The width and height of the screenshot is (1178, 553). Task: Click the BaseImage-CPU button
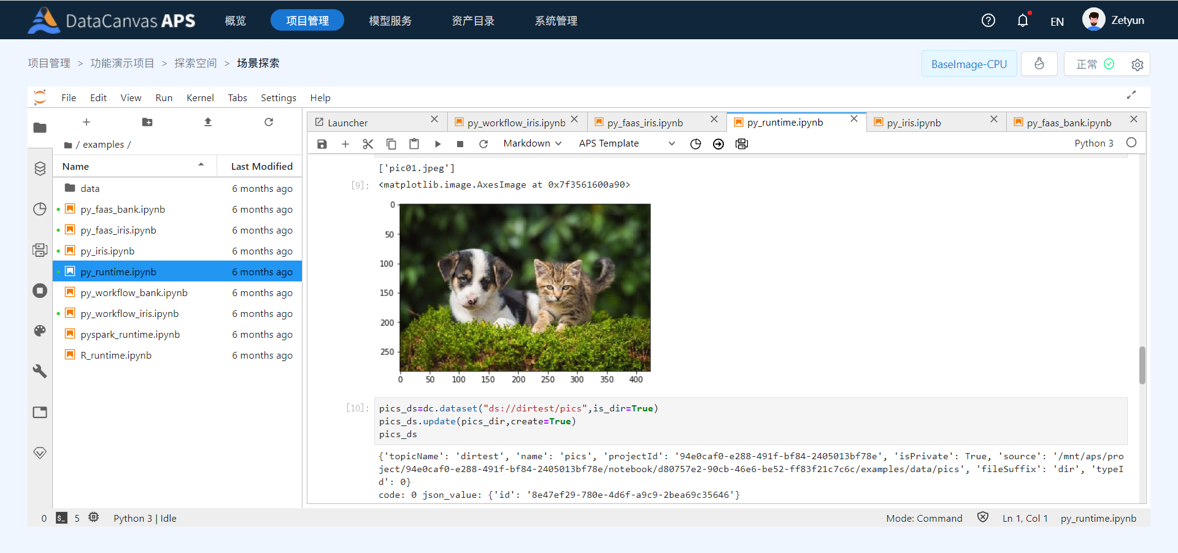click(969, 64)
